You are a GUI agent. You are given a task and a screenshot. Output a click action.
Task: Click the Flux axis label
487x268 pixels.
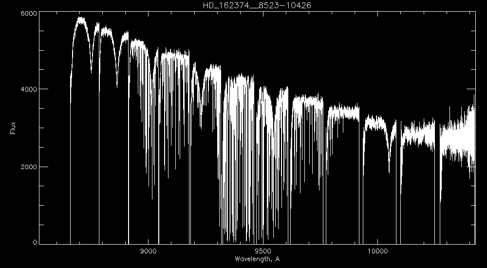(13, 128)
